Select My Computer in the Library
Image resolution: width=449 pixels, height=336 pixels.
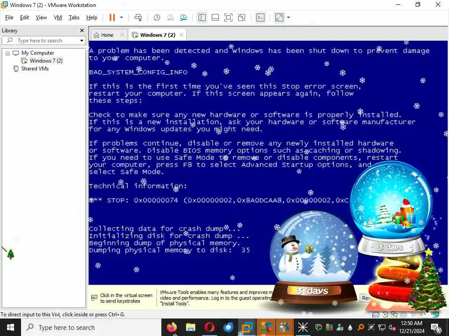click(38, 53)
